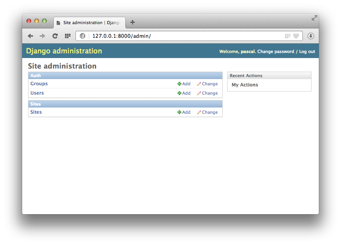This screenshot has height=245, width=341.
Task: Click the fullscreen arrows icon in title bar
Action: 314,18
